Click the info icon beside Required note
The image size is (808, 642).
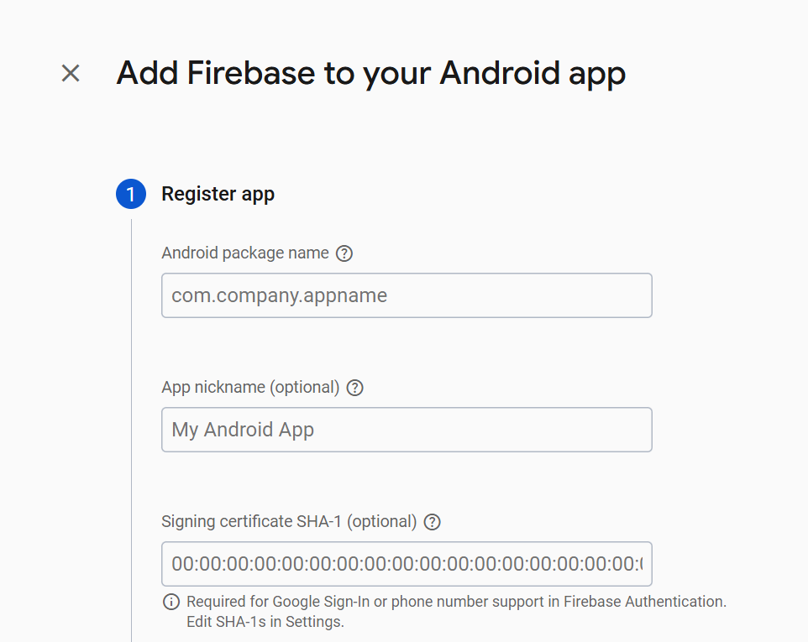[171, 602]
